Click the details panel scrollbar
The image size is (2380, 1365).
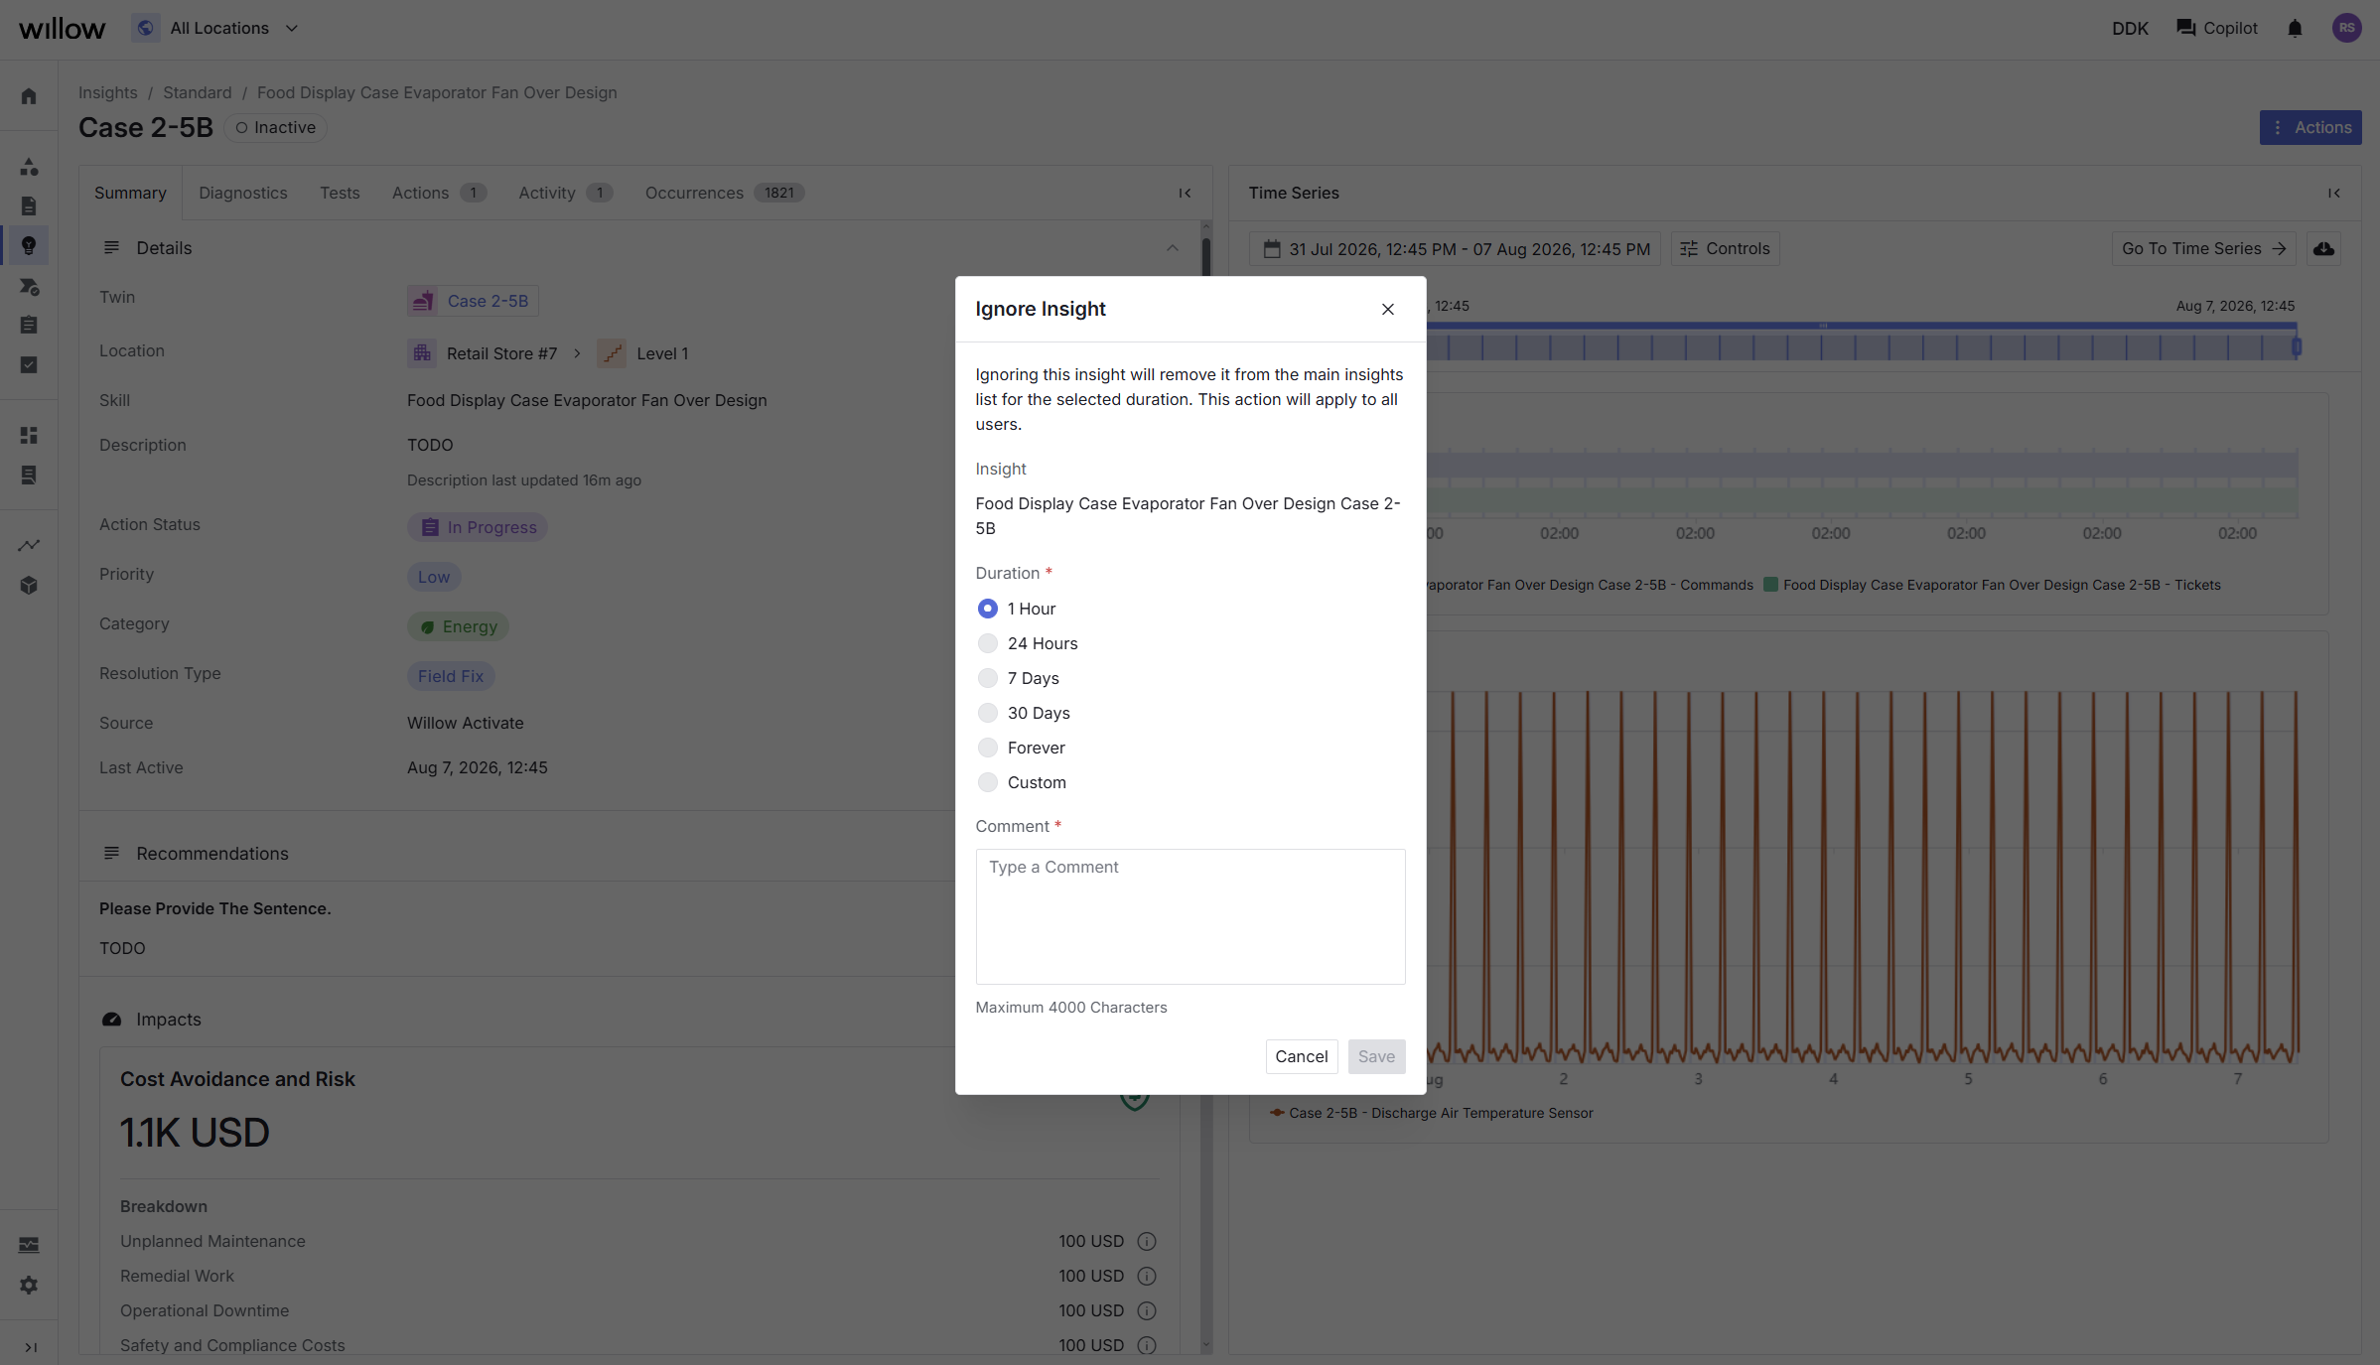(x=1206, y=258)
